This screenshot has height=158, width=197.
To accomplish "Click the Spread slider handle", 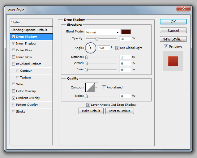I will coord(86,63).
